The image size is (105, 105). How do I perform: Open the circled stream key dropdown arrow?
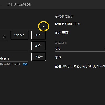(x=44, y=27)
